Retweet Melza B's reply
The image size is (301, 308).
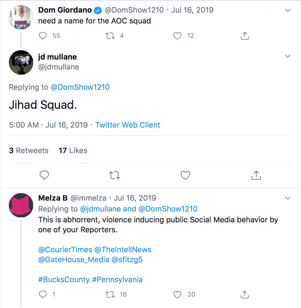point(110,294)
